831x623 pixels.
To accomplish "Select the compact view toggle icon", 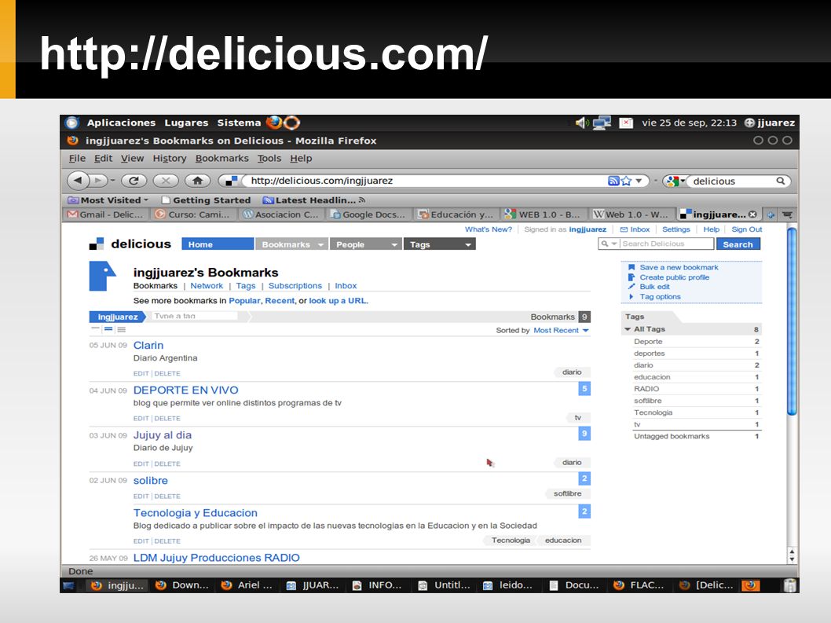I will tap(95, 329).
